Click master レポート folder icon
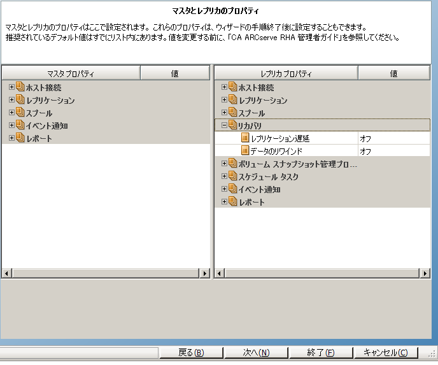 coord(20,138)
